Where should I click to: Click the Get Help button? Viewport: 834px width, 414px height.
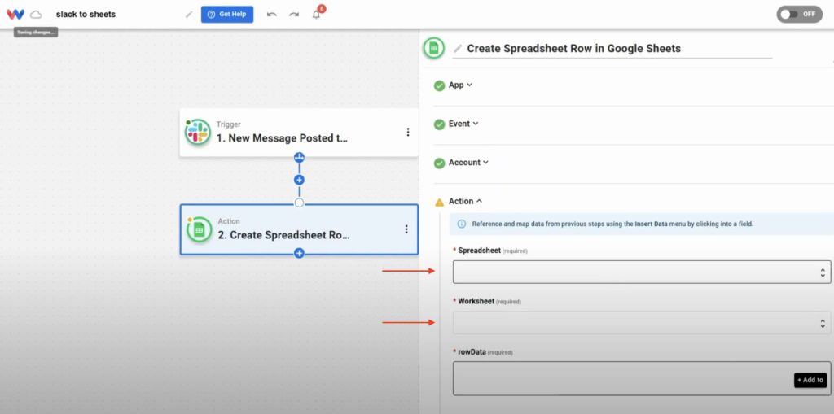click(x=227, y=15)
